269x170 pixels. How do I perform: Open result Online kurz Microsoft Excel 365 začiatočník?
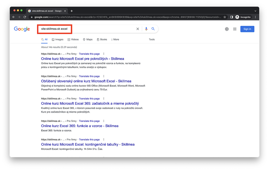90,104
